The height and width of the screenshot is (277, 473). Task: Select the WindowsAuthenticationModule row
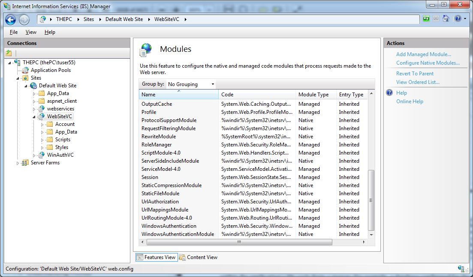[x=253, y=234]
